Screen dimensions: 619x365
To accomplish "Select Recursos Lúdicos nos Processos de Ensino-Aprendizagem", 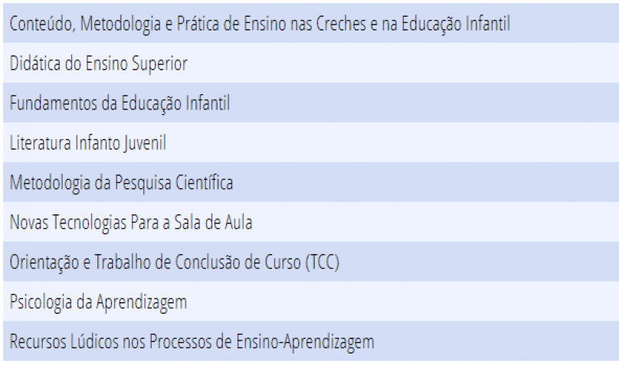I will click(311, 341).
